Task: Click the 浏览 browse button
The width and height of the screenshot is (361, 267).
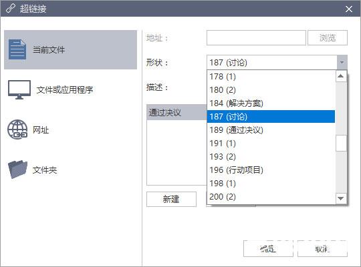Action: click(328, 38)
